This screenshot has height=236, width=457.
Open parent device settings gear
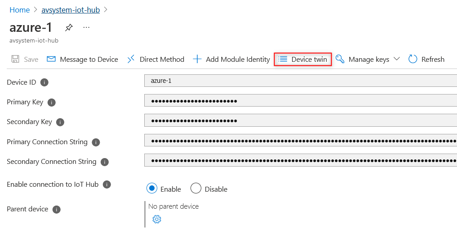[157, 219]
